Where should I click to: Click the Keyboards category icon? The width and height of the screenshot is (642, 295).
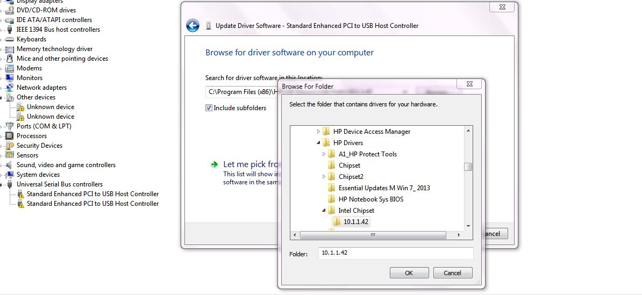pyautogui.click(x=10, y=39)
